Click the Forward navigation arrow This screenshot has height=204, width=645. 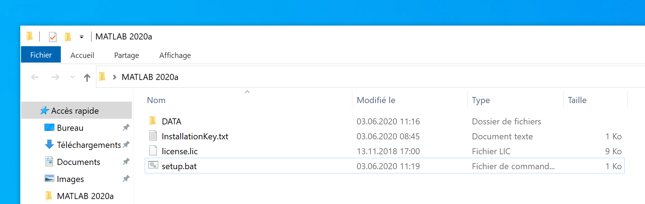(x=55, y=77)
